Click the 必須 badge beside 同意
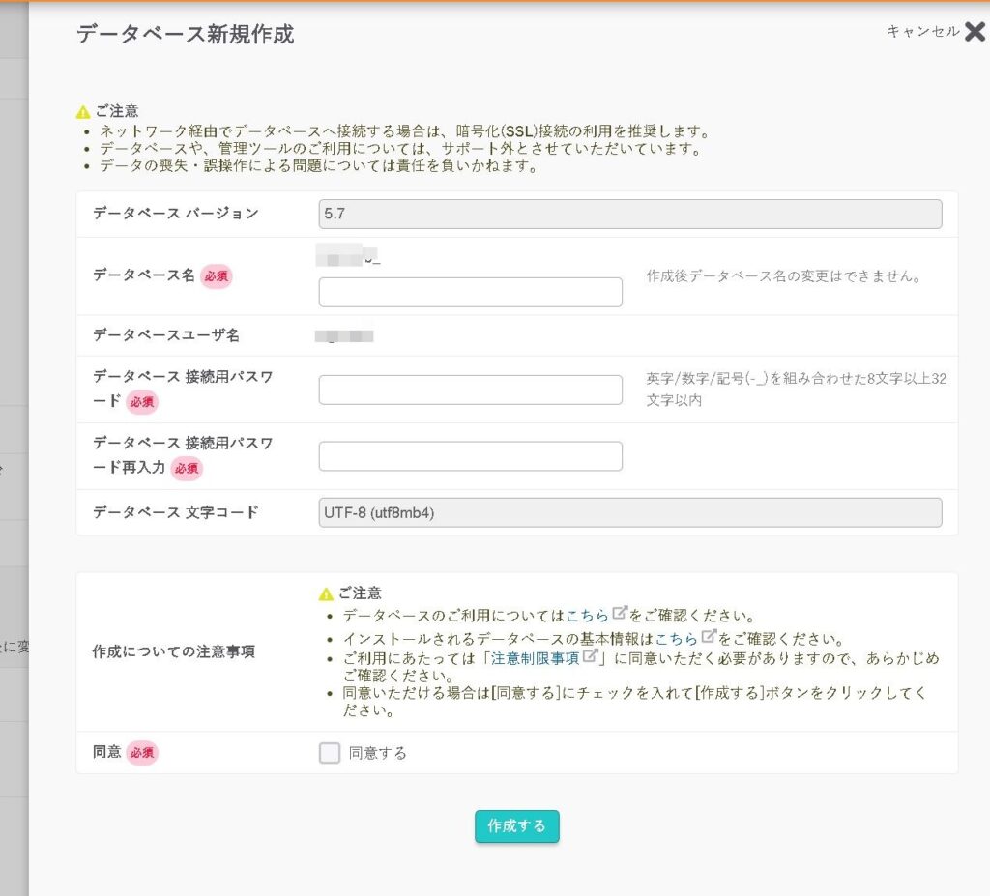The width and height of the screenshot is (990, 896). coord(142,753)
